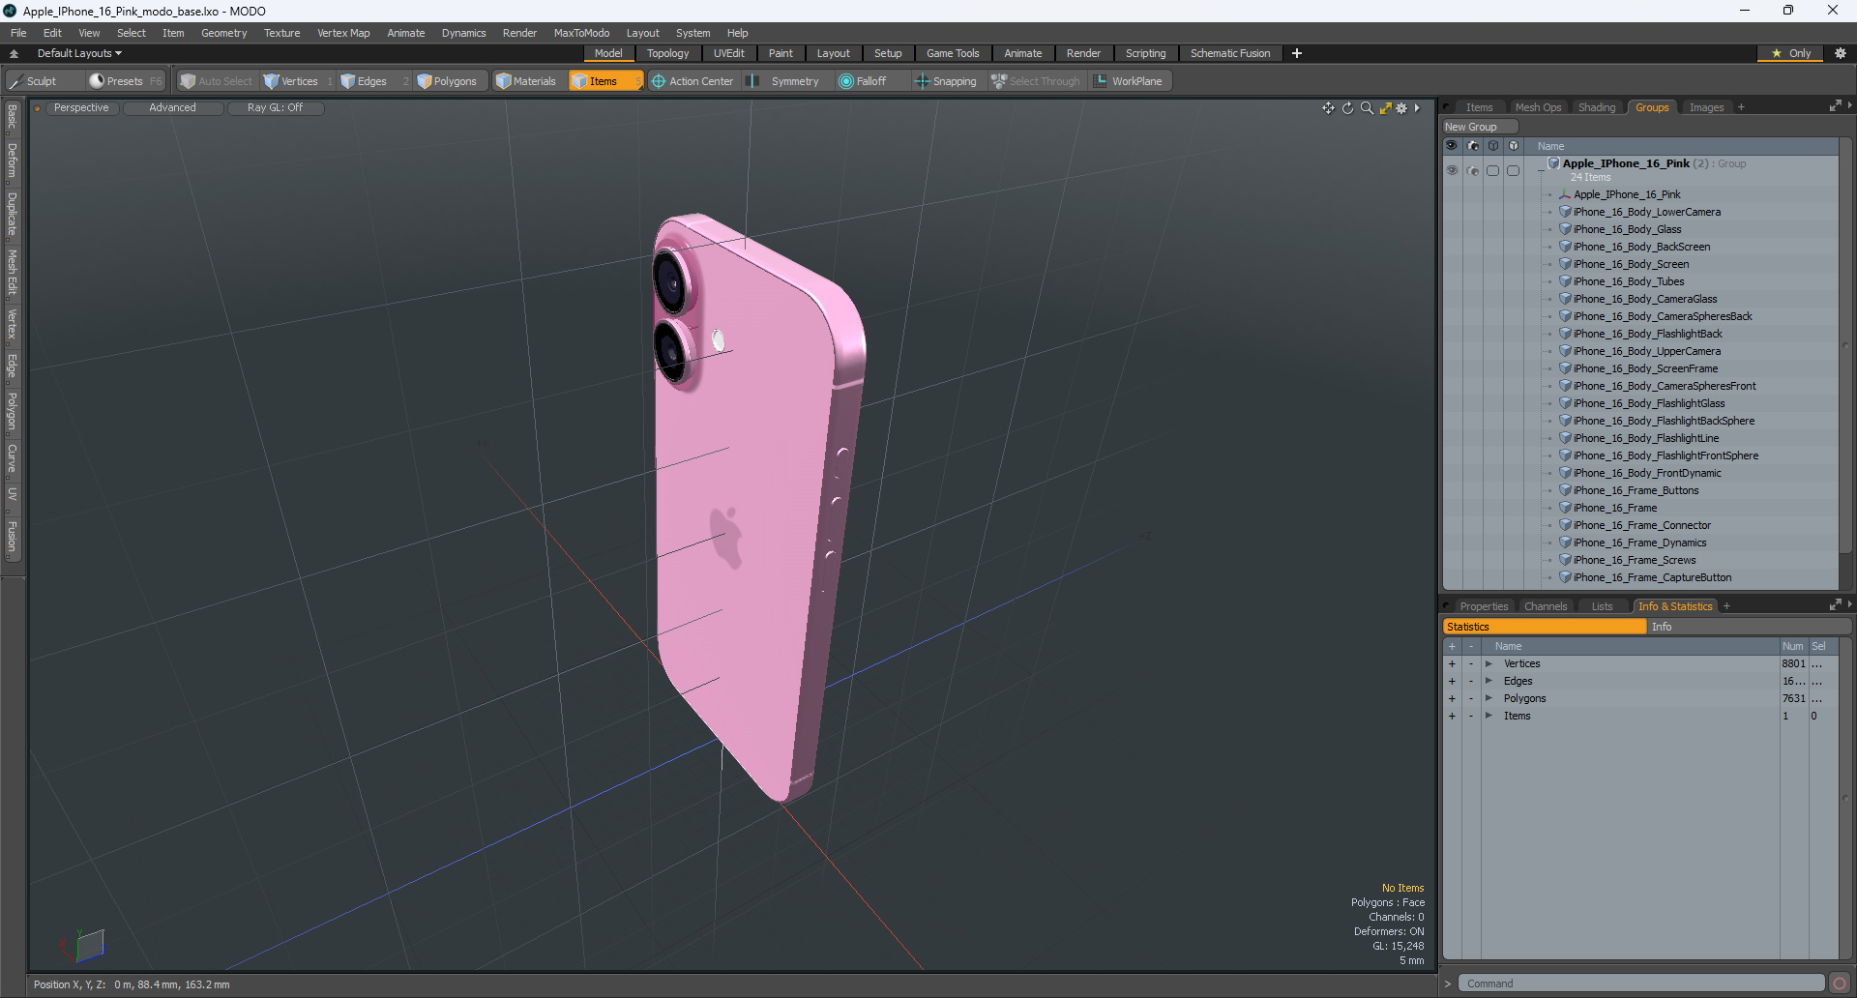Open the Perspective view type dropdown
The height and width of the screenshot is (998, 1857).
pos(81,108)
